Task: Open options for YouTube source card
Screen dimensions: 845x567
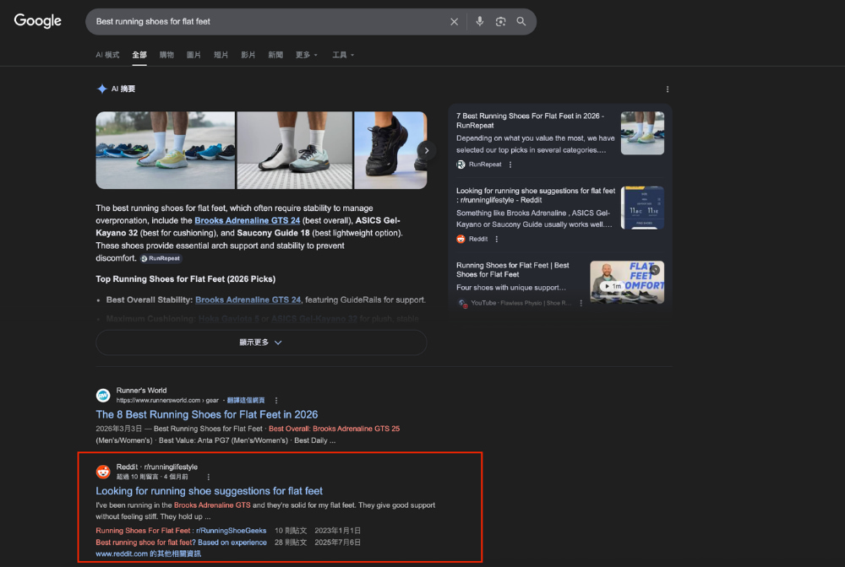Action: (x=581, y=304)
